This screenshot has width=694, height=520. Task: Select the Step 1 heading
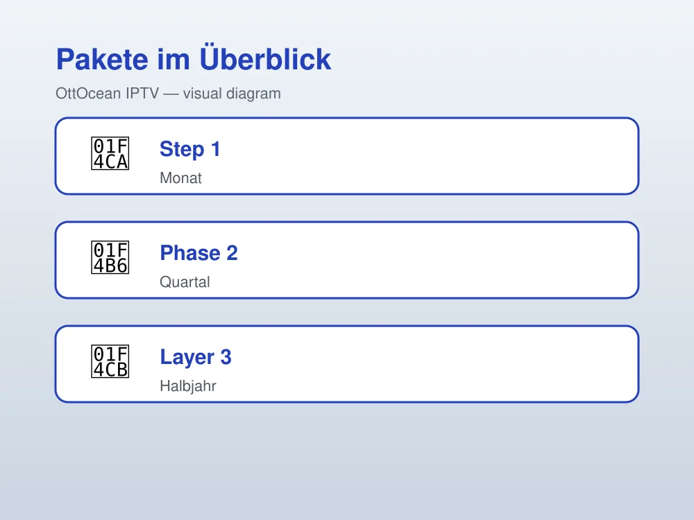[x=190, y=149]
